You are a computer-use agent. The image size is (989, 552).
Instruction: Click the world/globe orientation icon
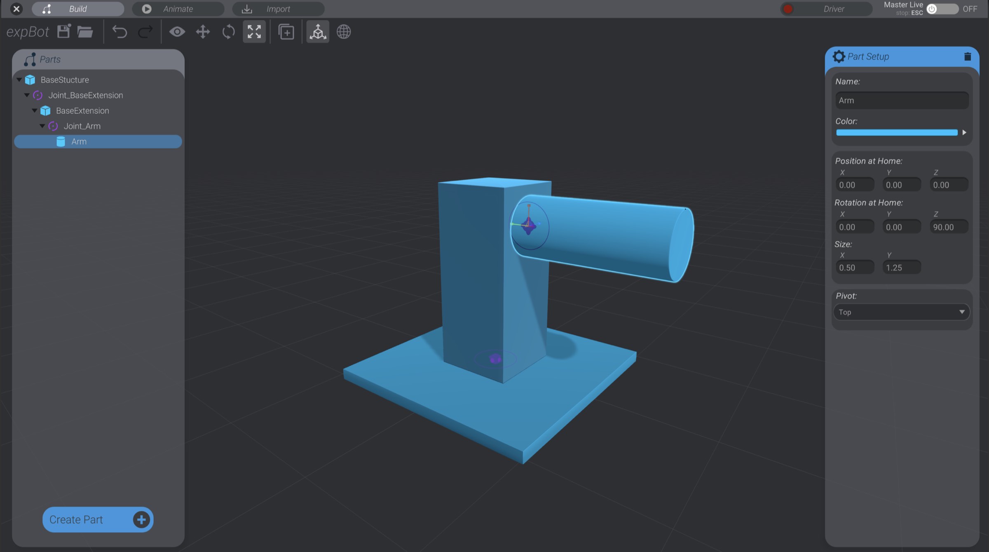[x=344, y=32]
